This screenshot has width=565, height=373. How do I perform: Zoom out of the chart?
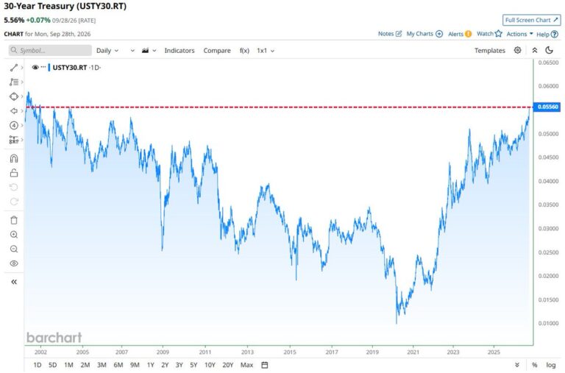[x=14, y=249]
